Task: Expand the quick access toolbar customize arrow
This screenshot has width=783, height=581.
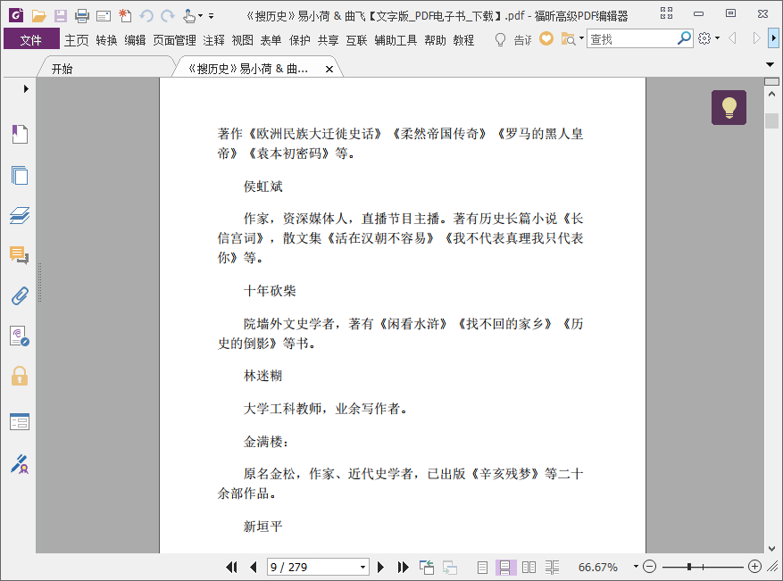Action: click(x=212, y=16)
